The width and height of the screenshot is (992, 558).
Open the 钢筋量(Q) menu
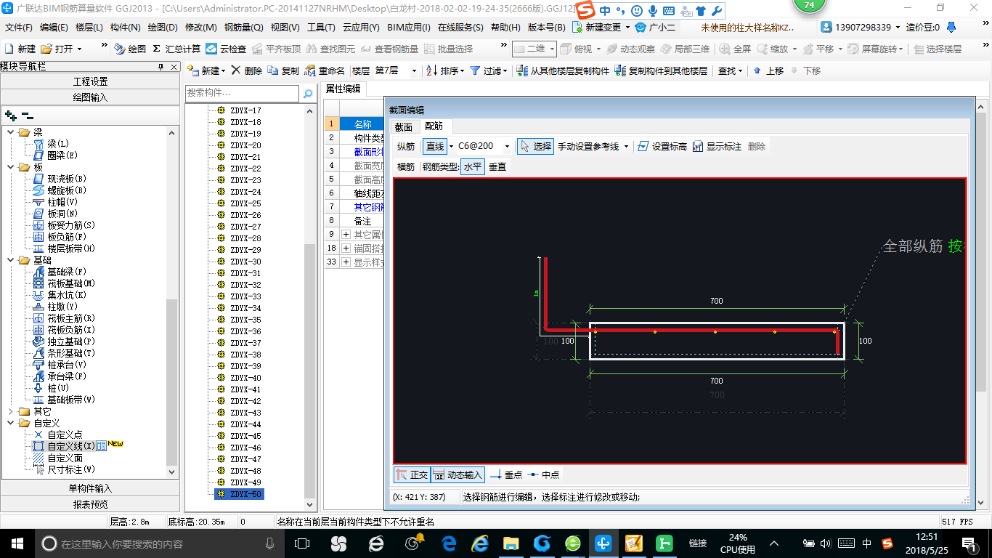243,27
